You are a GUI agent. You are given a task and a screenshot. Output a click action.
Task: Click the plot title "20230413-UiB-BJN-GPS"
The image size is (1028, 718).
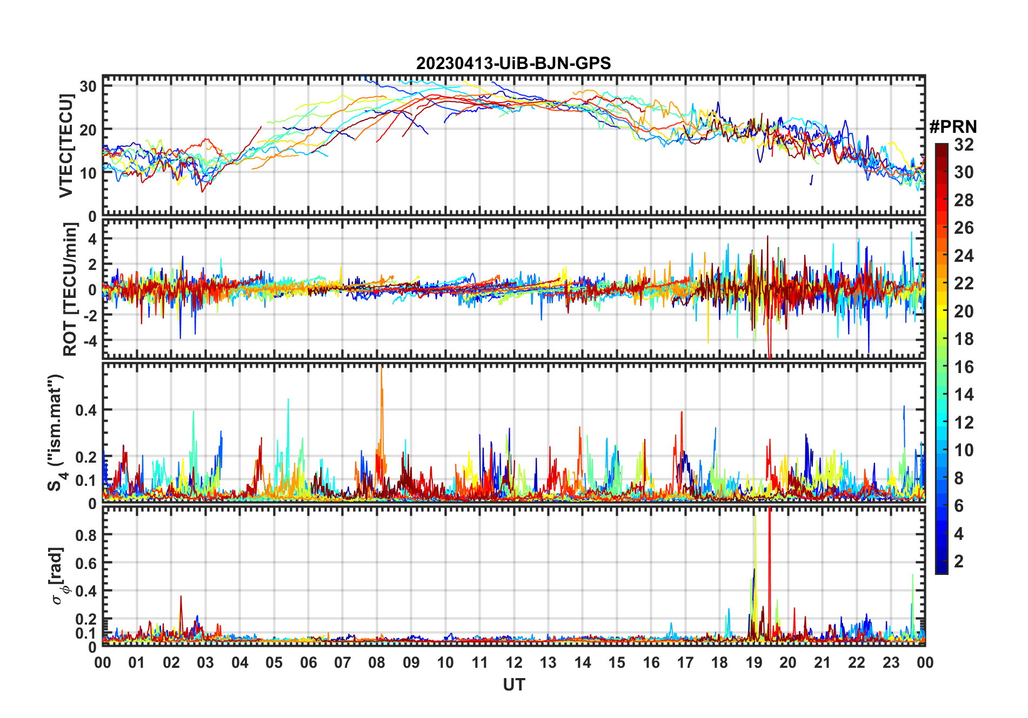pyautogui.click(x=513, y=64)
